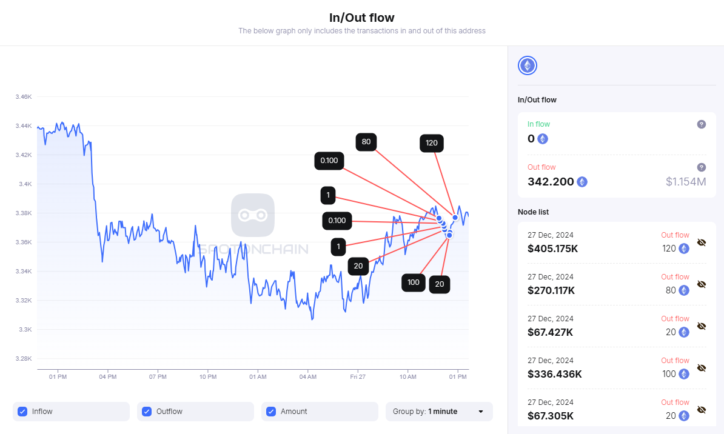The height and width of the screenshot is (434, 724).
Task: Select the 120 amount label on chart
Action: click(x=432, y=144)
